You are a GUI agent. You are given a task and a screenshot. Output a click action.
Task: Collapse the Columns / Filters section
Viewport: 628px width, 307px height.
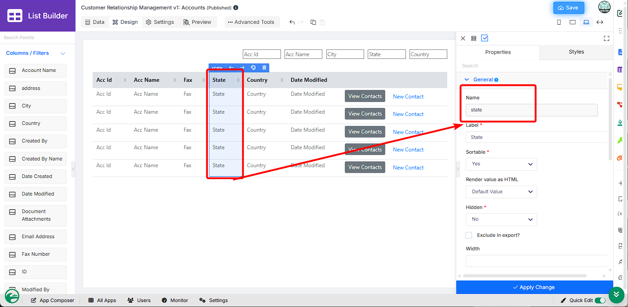[x=63, y=53]
